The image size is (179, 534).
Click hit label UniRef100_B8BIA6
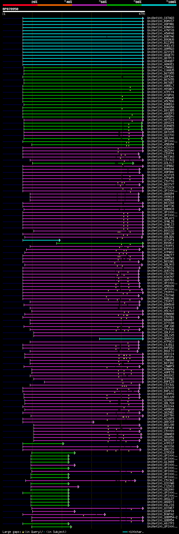coord(161,299)
